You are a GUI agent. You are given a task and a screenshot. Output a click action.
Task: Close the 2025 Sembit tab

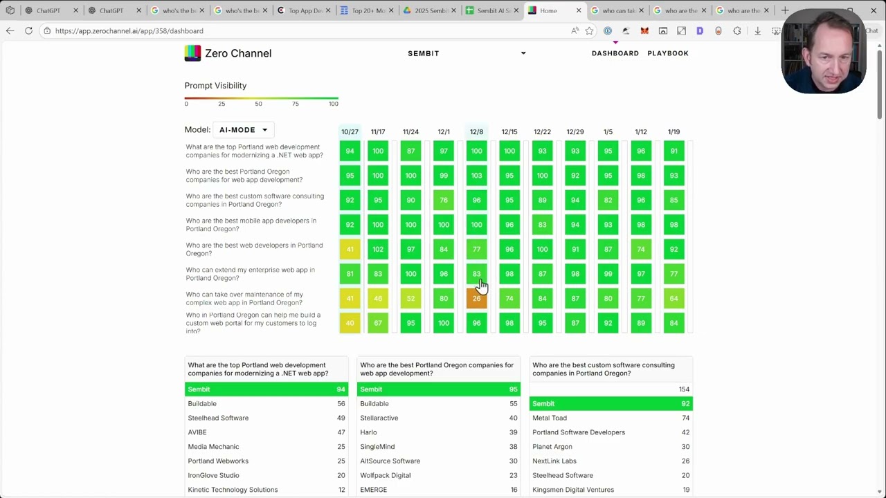click(x=453, y=10)
